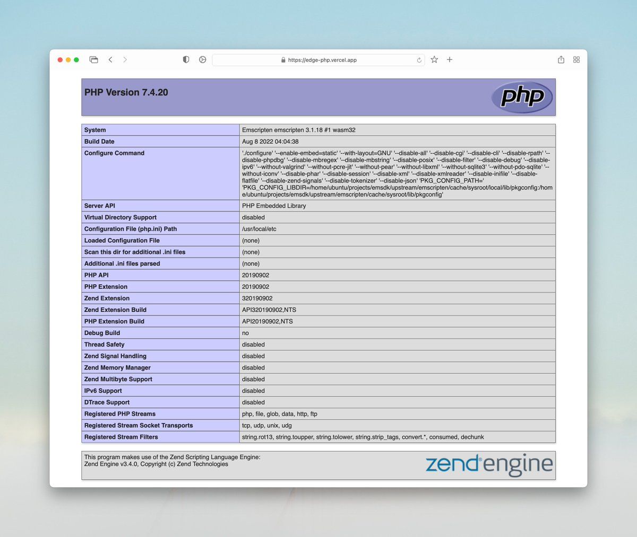Click the tab overview icon beside window controls
Screen dimensions: 637x537
pos(94,60)
